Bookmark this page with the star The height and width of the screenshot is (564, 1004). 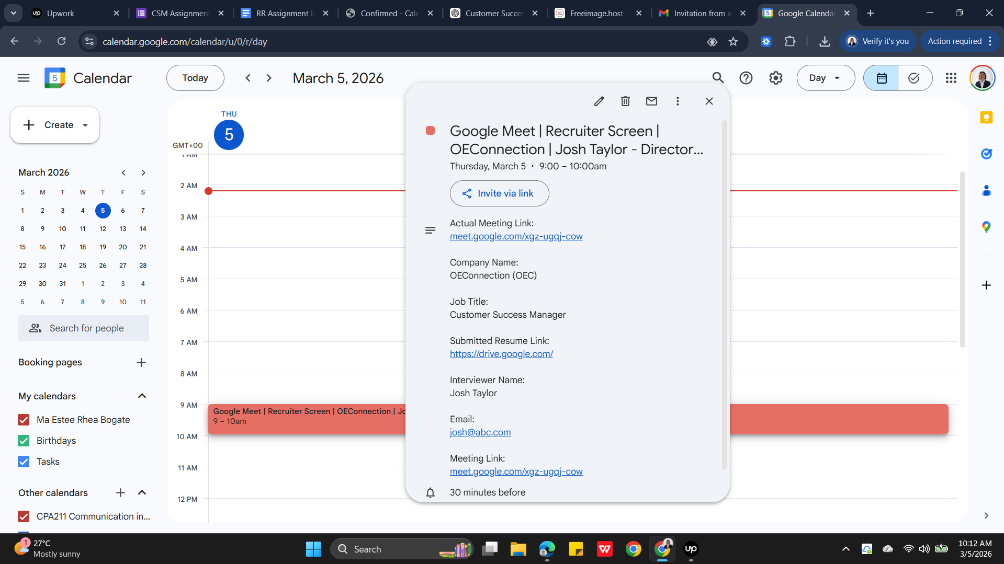pos(734,41)
